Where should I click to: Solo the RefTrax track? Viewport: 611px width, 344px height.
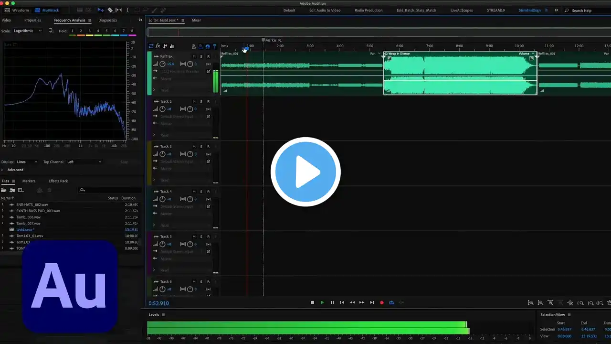pos(201,56)
